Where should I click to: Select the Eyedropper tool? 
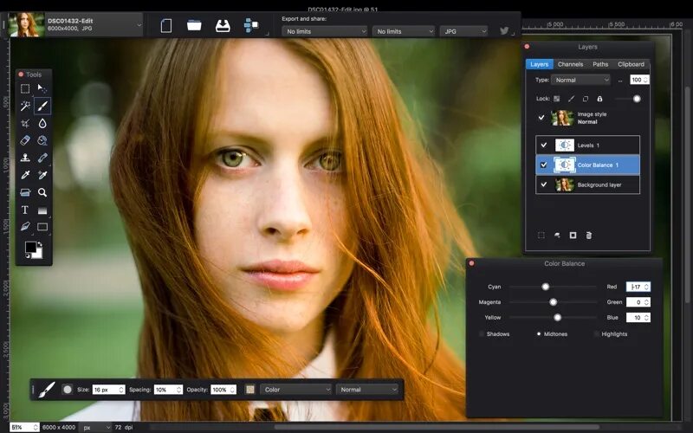pos(25,175)
